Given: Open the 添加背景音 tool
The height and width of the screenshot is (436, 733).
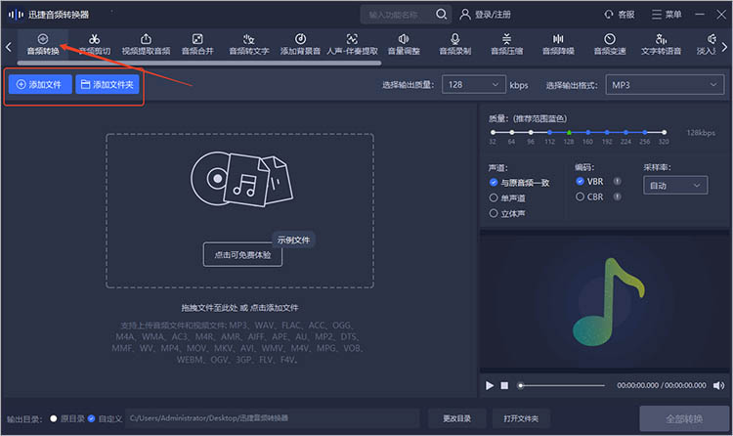Looking at the screenshot, I should point(300,44).
